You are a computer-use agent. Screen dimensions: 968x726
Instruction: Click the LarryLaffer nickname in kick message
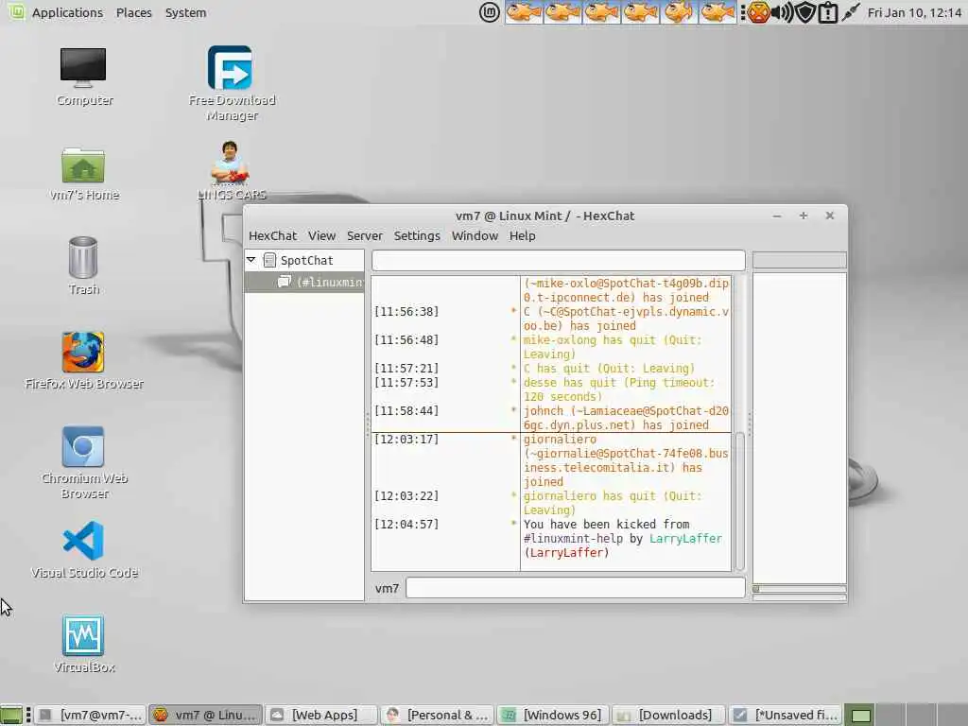[685, 538]
